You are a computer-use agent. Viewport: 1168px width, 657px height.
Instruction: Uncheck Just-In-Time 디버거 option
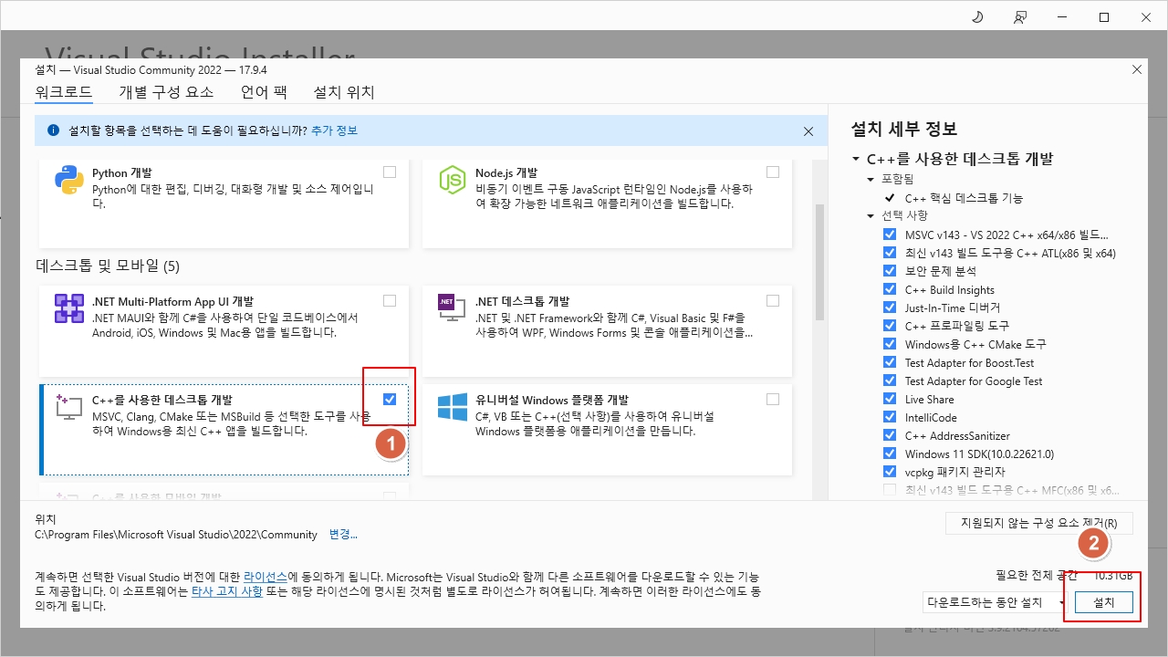point(890,308)
